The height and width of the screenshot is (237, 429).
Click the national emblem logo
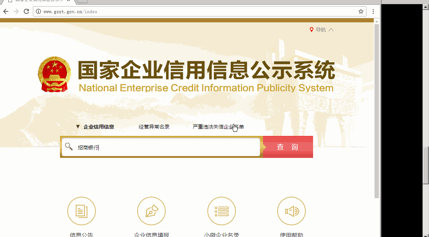[55, 74]
